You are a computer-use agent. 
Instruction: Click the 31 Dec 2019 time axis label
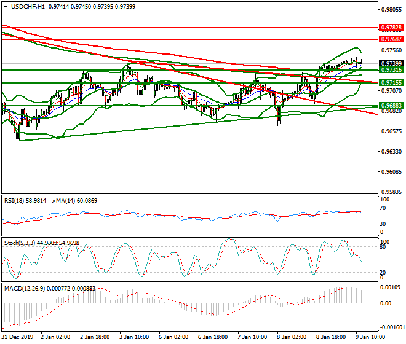(17, 337)
